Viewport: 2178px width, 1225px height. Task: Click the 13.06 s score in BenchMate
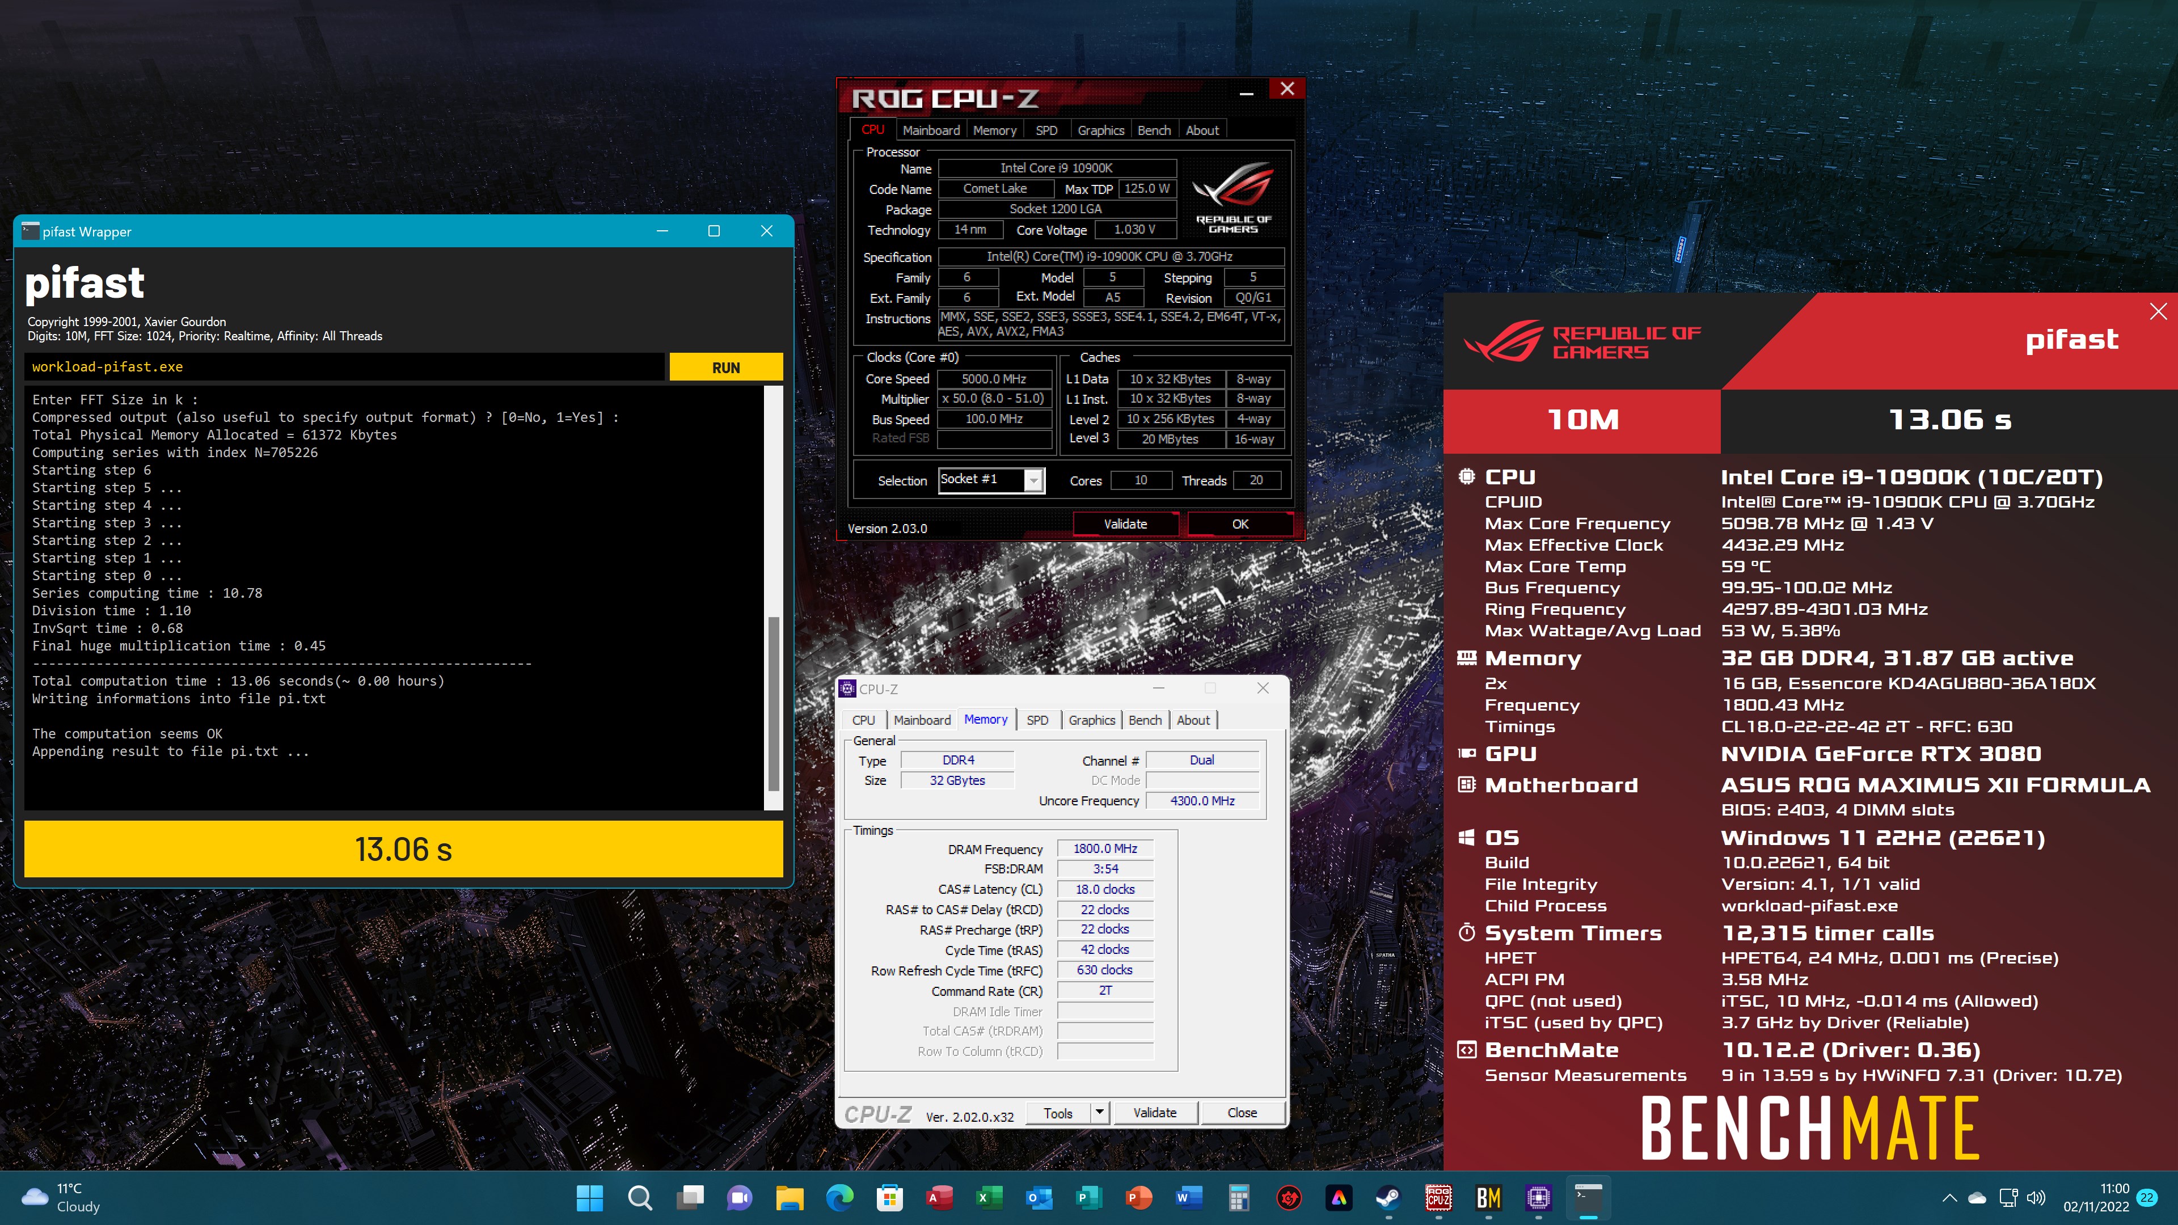point(1949,420)
